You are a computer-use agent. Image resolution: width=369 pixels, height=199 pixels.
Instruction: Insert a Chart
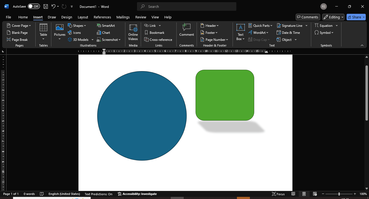pyautogui.click(x=103, y=32)
